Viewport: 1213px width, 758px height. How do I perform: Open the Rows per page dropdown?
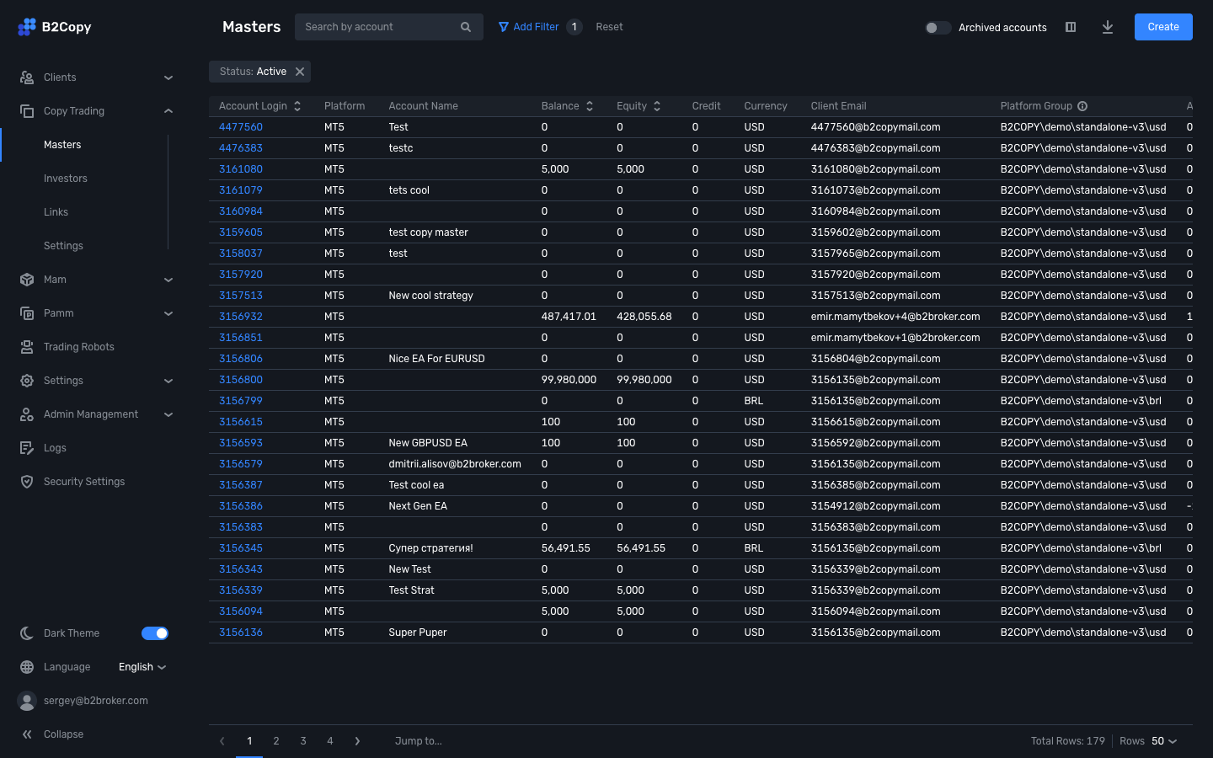(x=1164, y=741)
